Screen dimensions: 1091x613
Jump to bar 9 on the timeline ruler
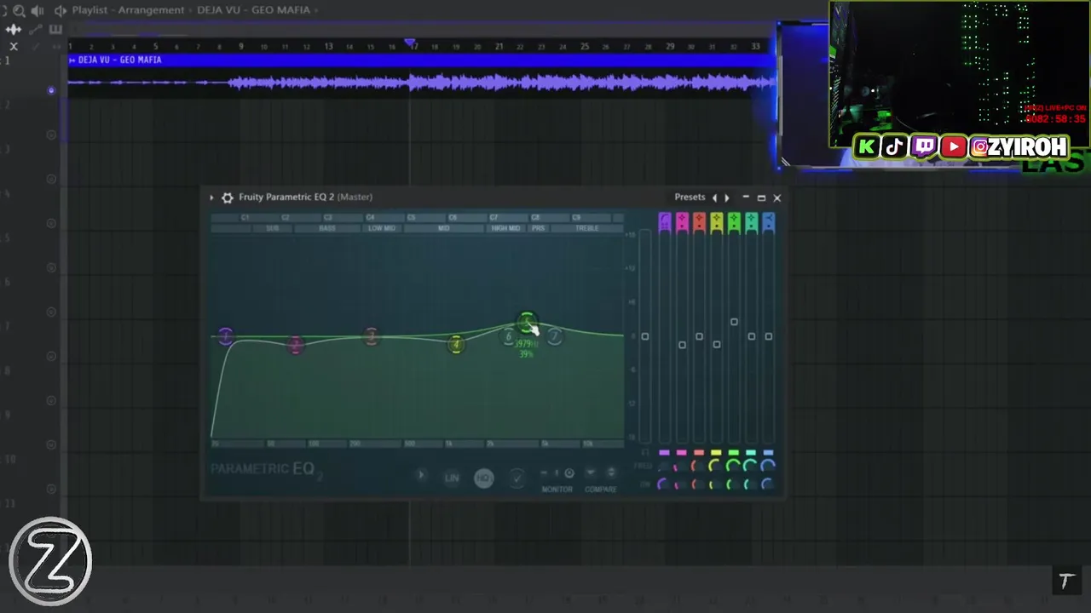click(241, 46)
